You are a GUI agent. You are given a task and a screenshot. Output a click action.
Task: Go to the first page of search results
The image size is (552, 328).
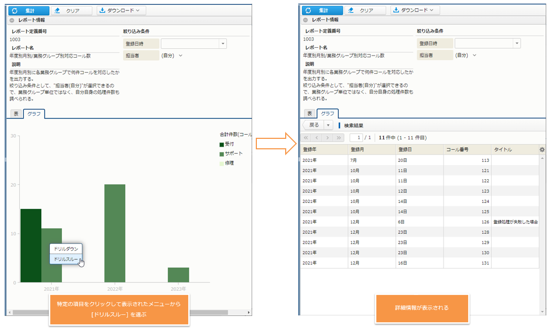point(307,138)
